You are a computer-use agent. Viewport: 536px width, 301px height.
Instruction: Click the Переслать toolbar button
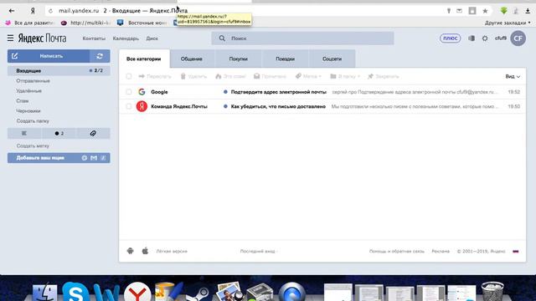155,76
